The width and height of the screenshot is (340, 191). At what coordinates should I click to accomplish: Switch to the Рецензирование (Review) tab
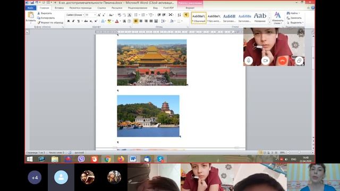(x=138, y=8)
